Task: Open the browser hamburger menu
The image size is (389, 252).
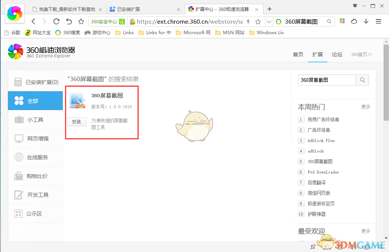Action: click(378, 21)
